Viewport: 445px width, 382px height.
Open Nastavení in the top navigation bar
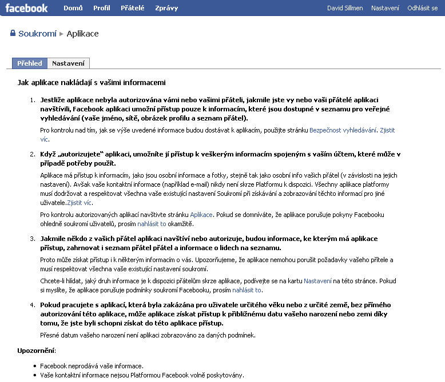click(x=385, y=8)
